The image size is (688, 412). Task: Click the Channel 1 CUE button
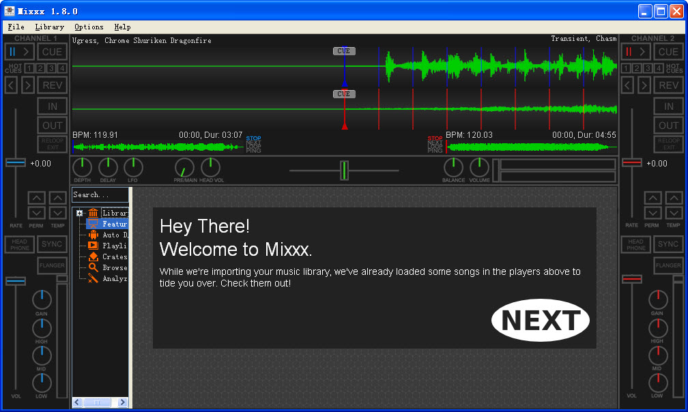(52, 52)
